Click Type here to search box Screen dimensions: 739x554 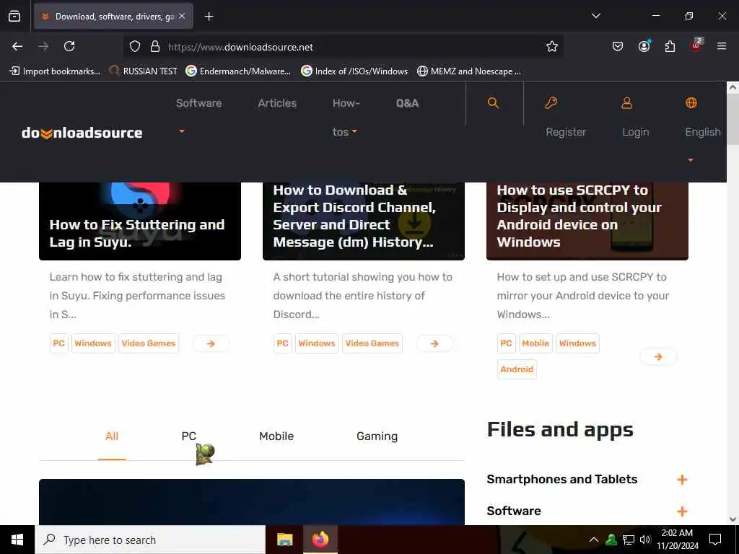point(150,540)
